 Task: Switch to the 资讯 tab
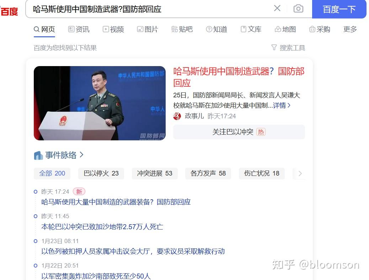tap(79, 29)
